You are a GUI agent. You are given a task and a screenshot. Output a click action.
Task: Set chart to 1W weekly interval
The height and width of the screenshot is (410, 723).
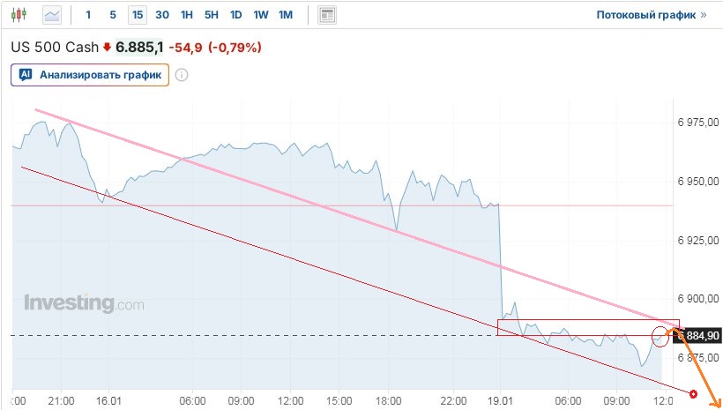pos(261,15)
